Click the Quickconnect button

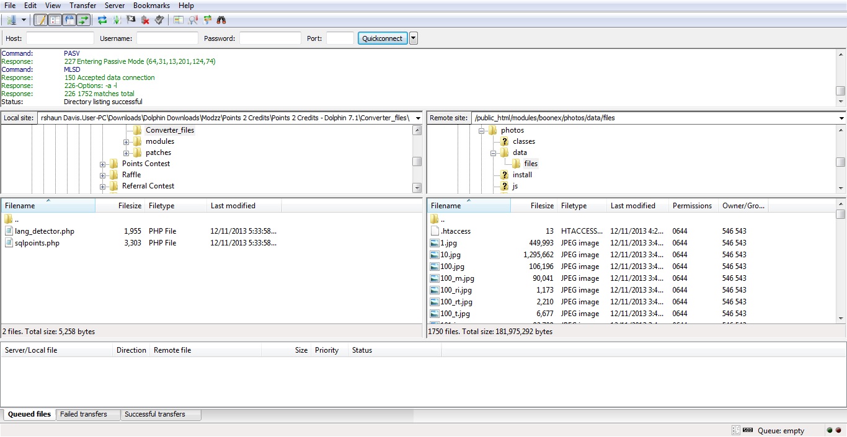[x=382, y=38]
